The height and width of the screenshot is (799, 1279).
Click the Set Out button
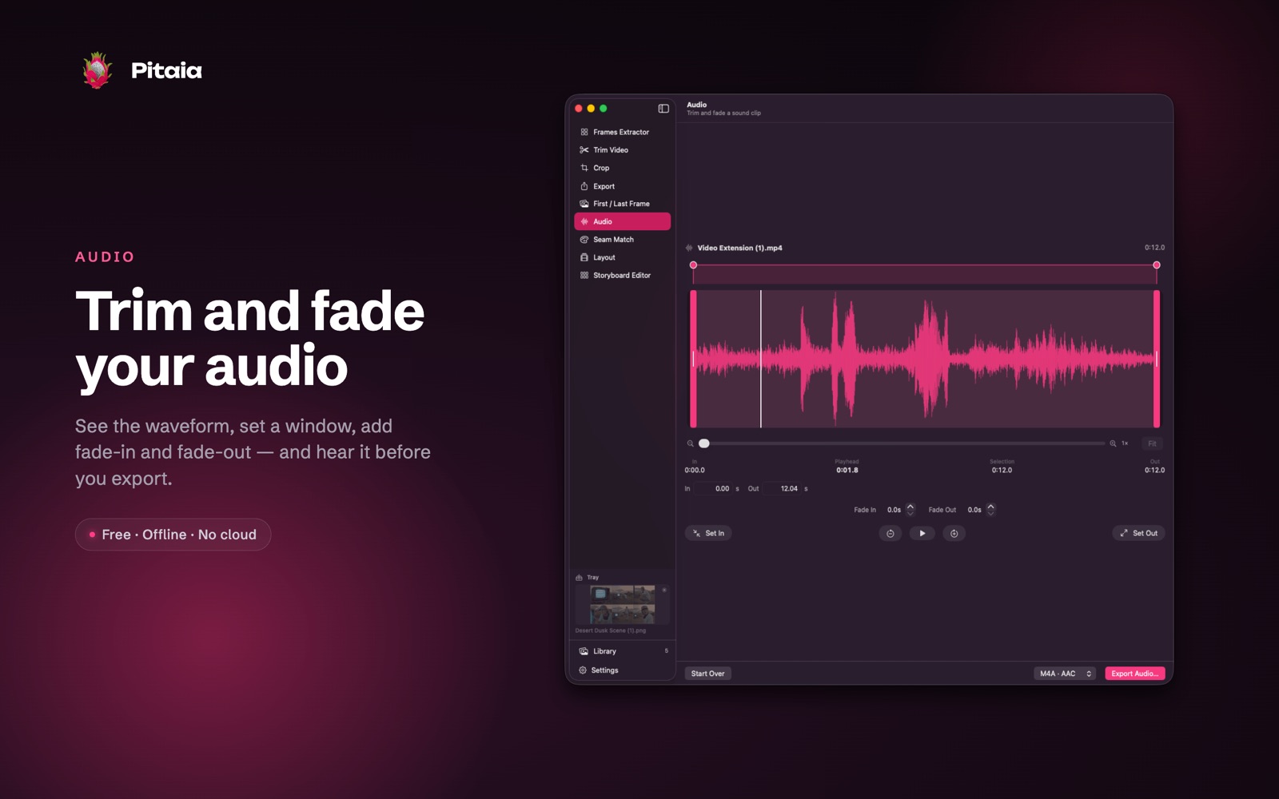pyautogui.click(x=1138, y=533)
